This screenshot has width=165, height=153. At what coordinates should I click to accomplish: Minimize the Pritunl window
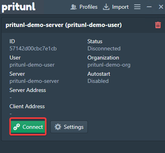coord(149,7)
